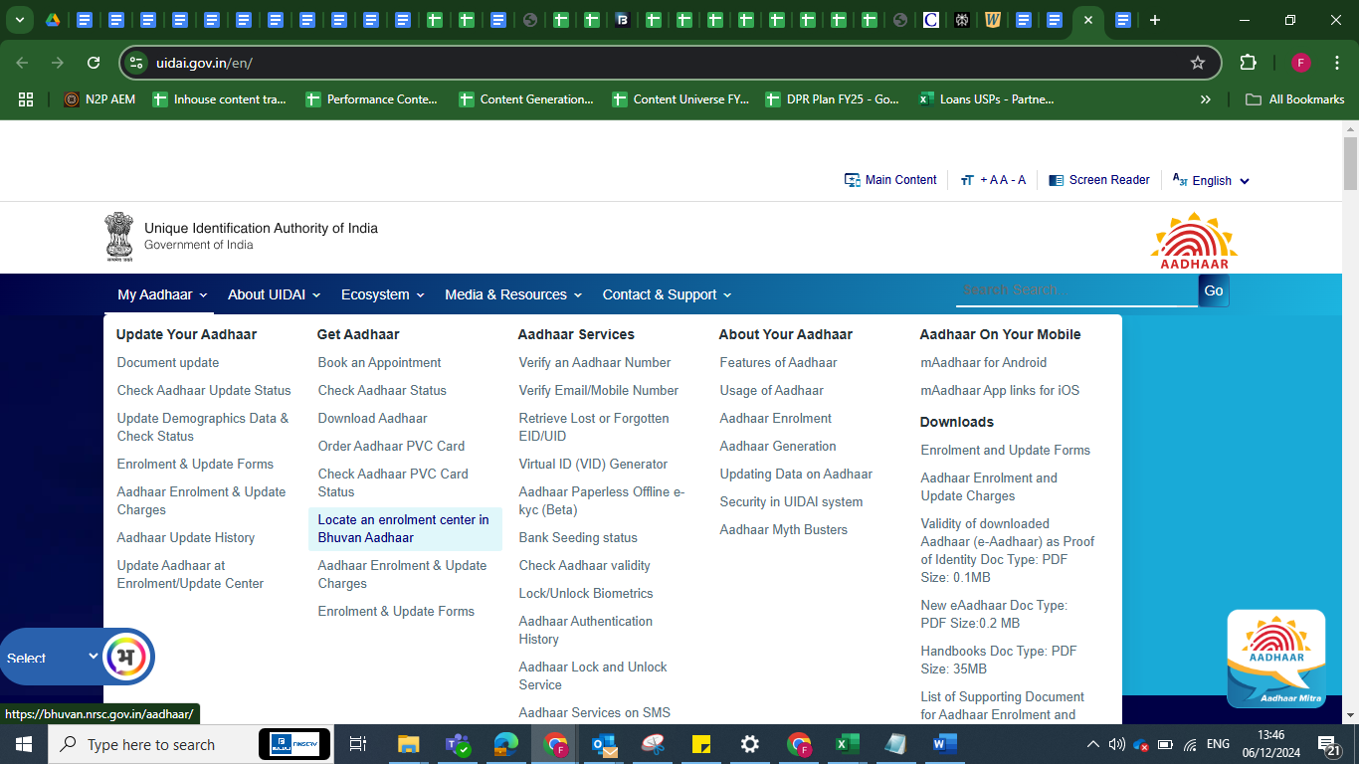Click the Aadhaar logo in header
This screenshot has width=1359, height=764.
click(1194, 241)
